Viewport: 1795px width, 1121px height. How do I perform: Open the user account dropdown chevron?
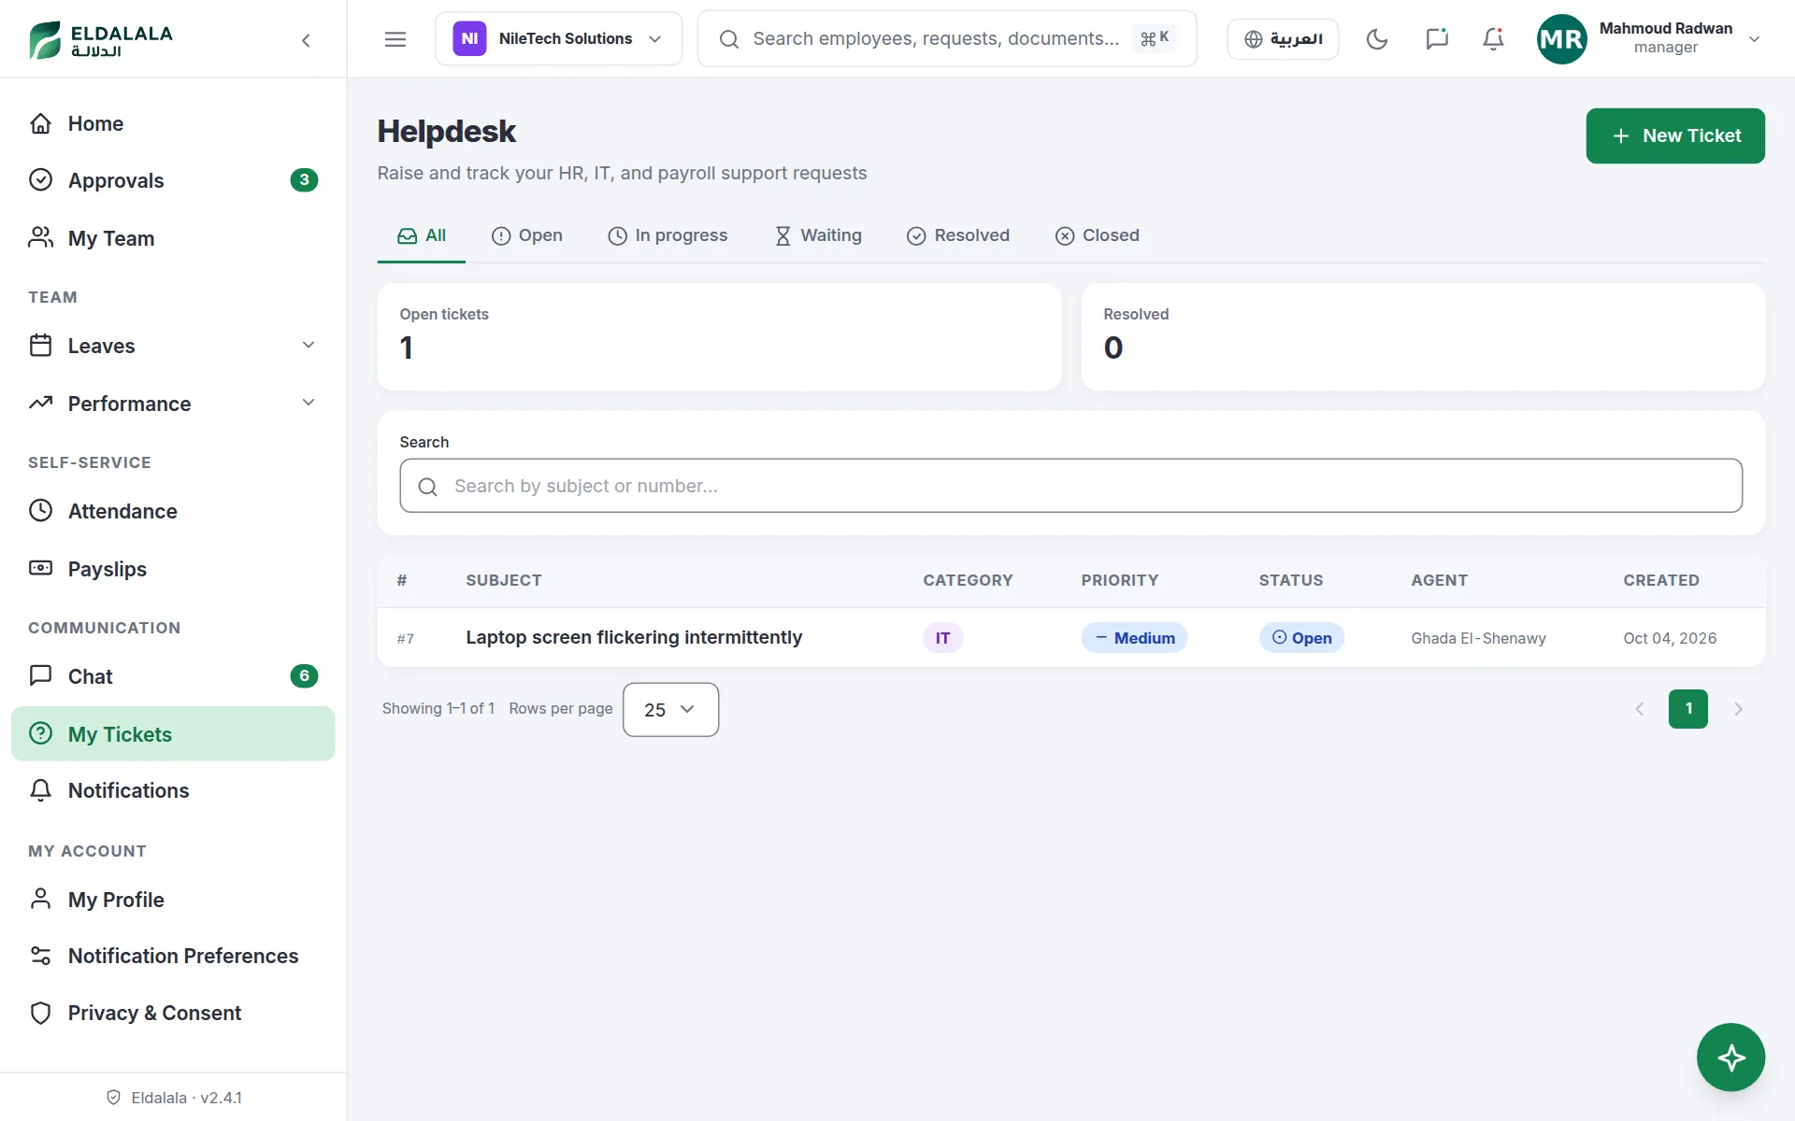pos(1754,39)
